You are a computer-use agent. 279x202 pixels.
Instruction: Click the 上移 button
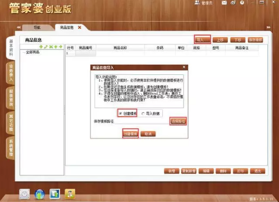coord(220,40)
